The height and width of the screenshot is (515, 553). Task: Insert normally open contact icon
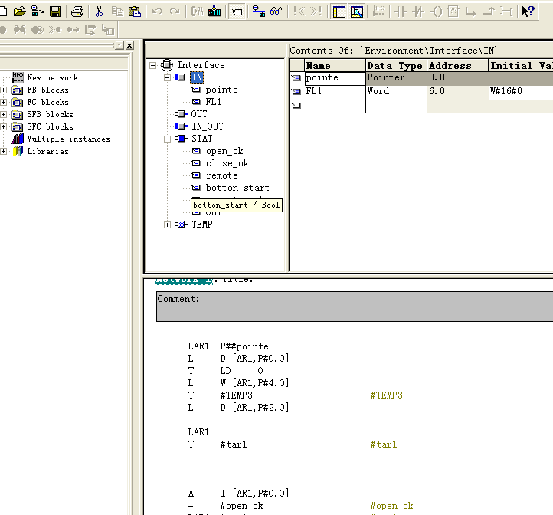[401, 11]
